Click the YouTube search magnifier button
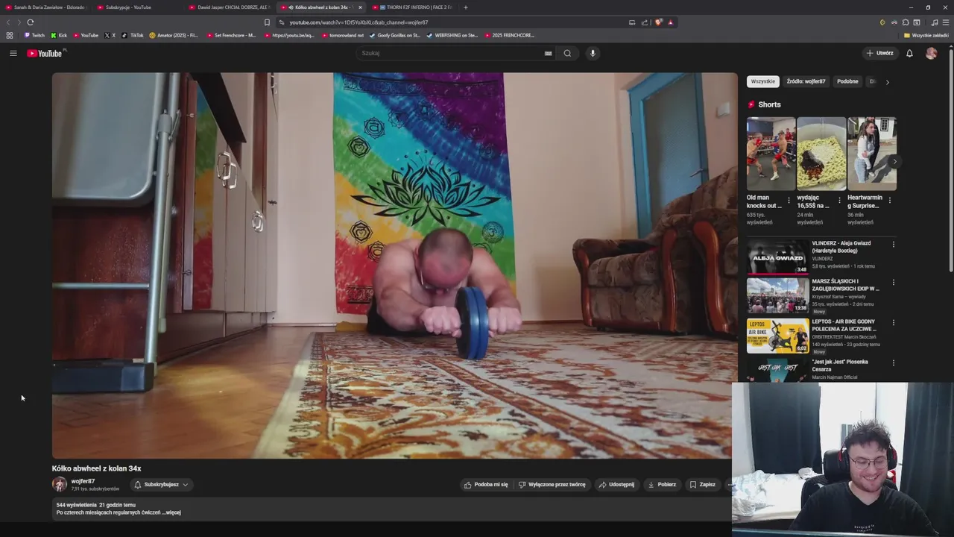The height and width of the screenshot is (537, 954). [567, 53]
